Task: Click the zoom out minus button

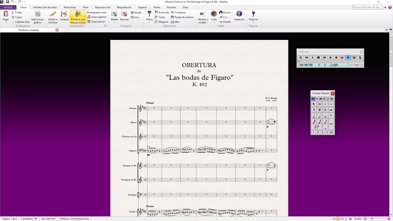Action: [365, 219]
